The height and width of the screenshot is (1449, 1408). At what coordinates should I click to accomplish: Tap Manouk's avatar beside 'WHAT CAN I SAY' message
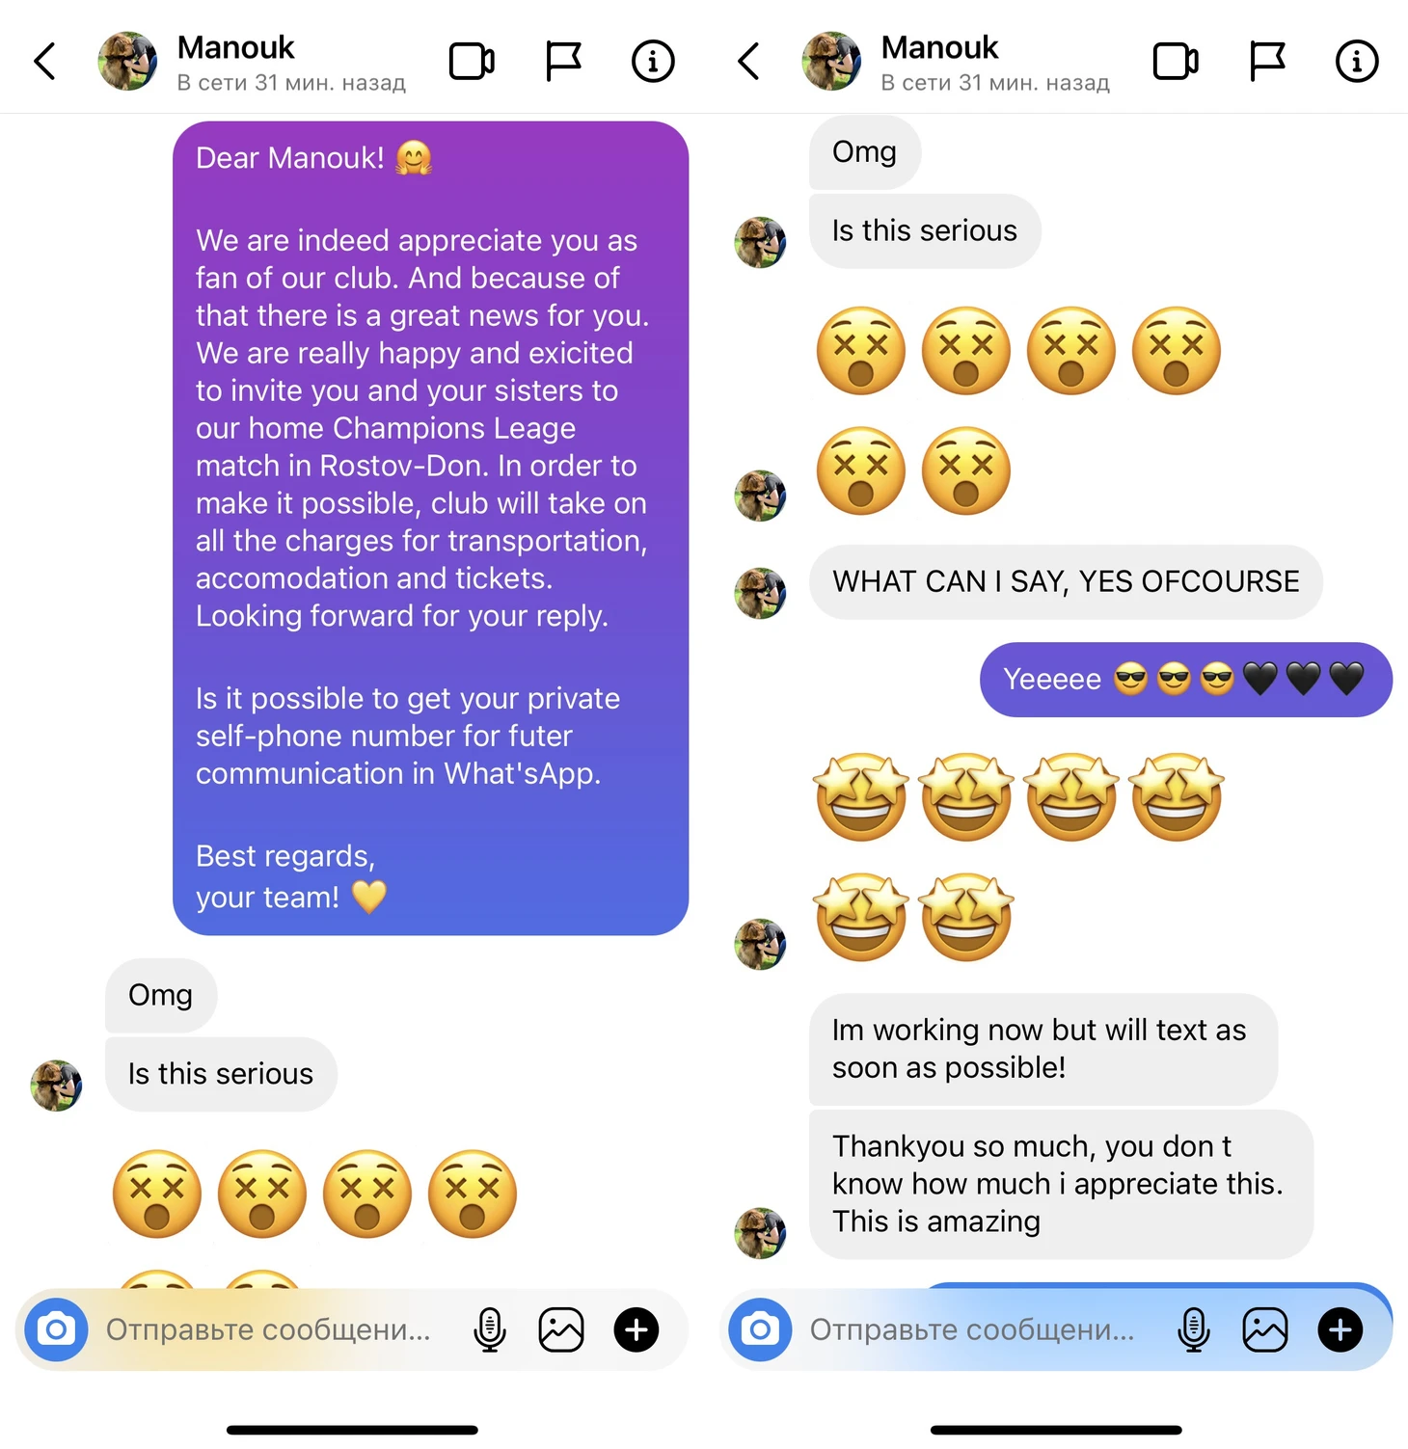[x=760, y=592]
